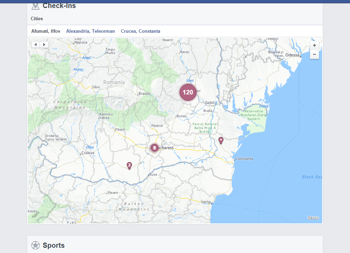Click the Odessa label on map

[x=292, y=55]
